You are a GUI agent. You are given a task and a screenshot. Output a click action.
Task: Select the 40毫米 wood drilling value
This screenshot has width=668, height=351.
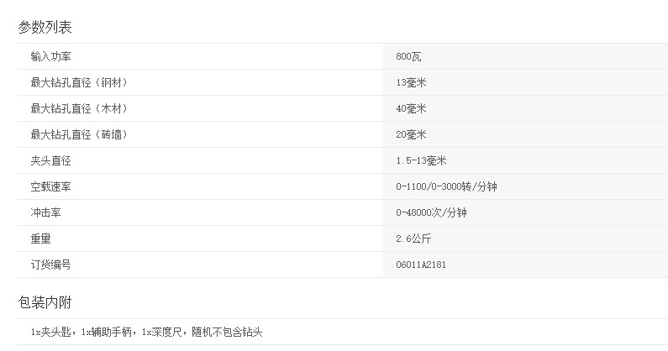click(x=411, y=108)
